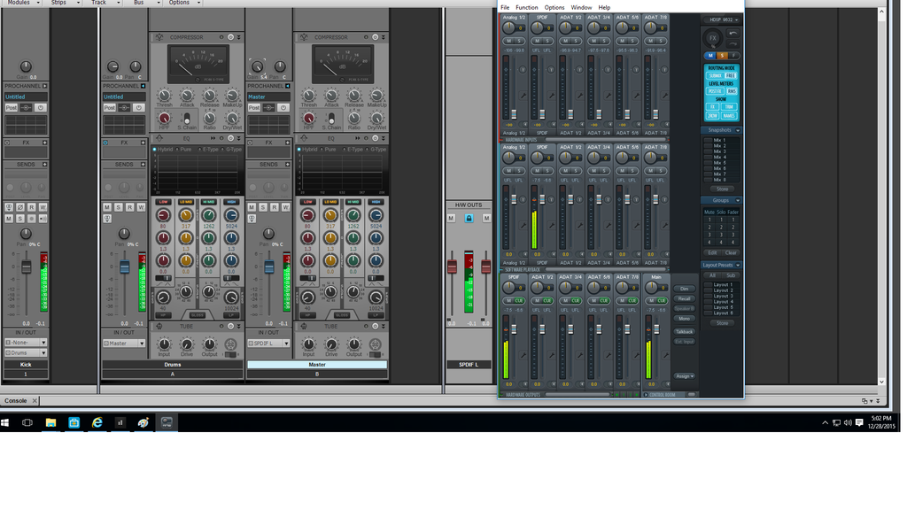Click the Kick channel volume fader
907x510 pixels.
[27, 267]
